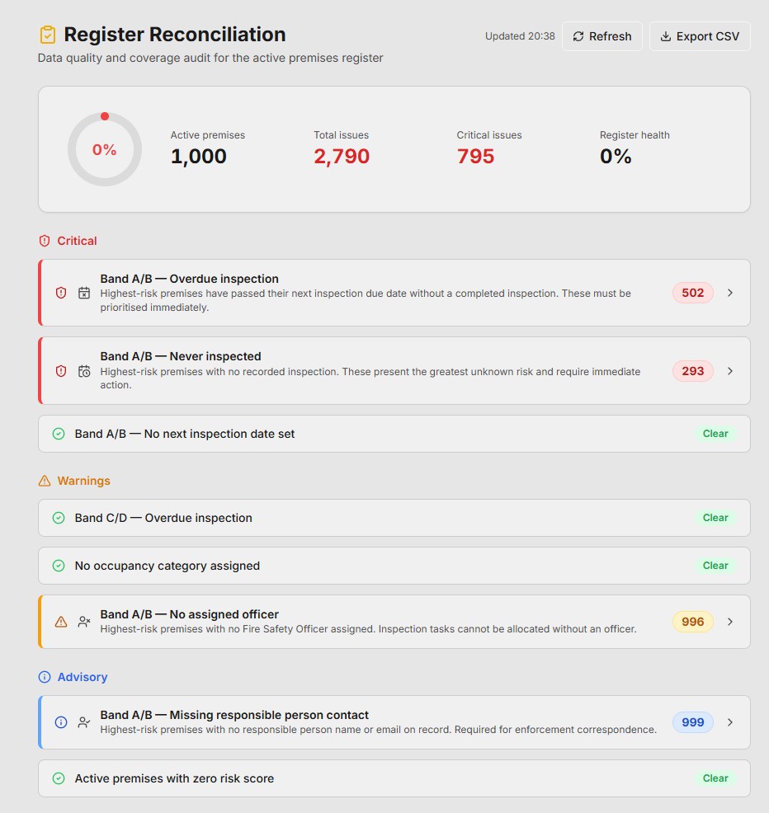769x813 pixels.
Task: Click the 996 count badge
Action: click(x=693, y=622)
